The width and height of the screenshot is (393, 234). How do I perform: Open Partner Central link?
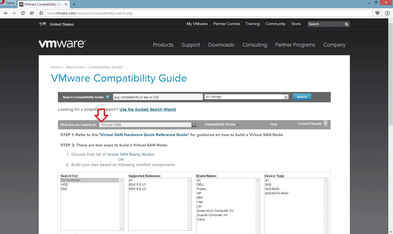point(227,24)
